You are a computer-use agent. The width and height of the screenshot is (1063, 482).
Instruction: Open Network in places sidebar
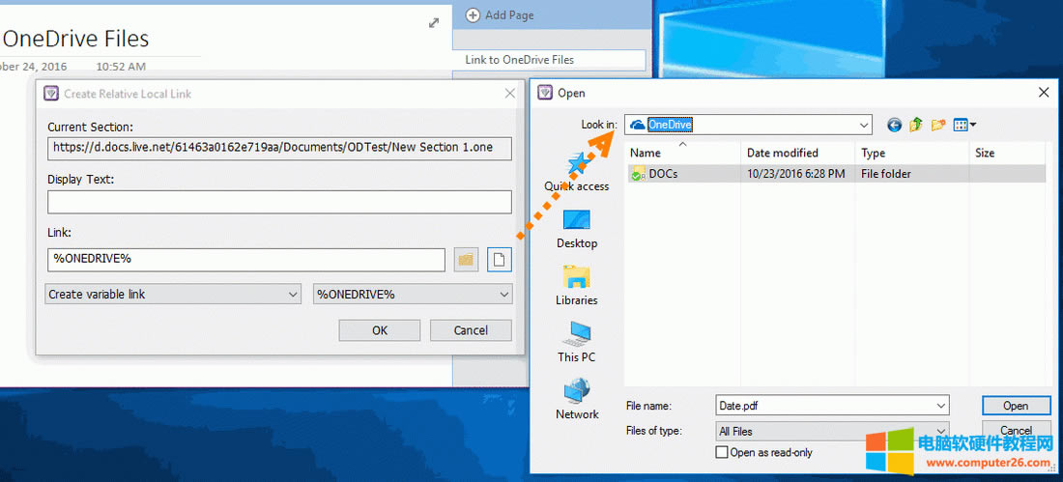pos(577,400)
